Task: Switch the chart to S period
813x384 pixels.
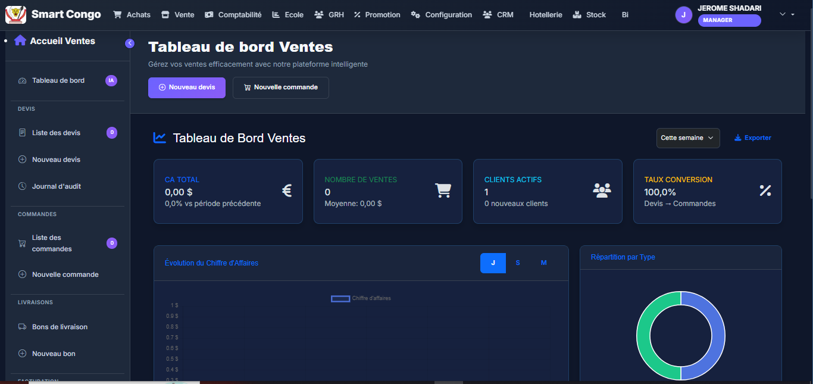Action: (517, 263)
